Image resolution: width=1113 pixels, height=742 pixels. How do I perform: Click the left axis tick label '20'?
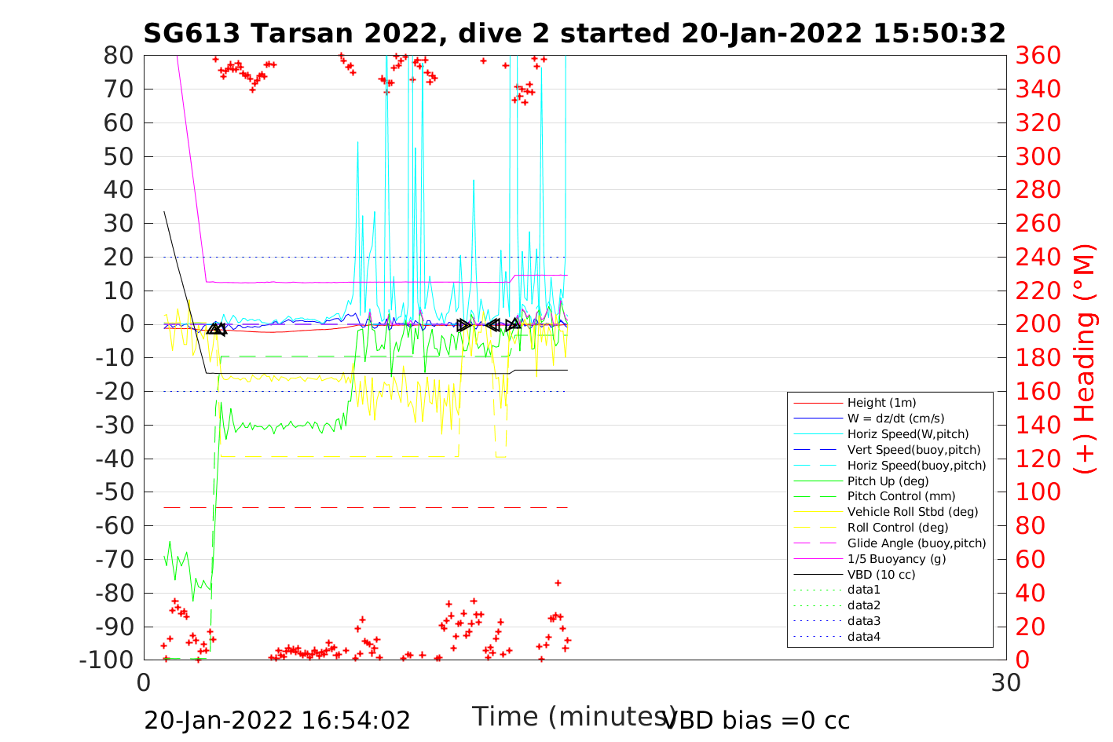click(119, 257)
